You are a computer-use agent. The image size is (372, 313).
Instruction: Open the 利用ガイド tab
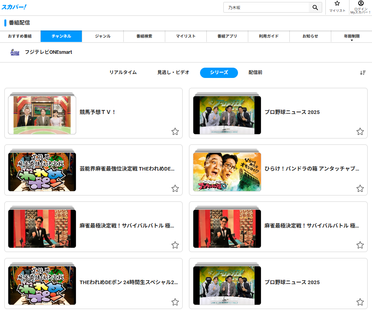[269, 36]
